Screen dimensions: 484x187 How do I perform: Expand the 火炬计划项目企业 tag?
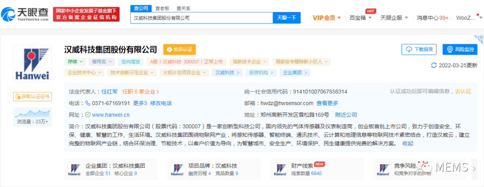185,73
